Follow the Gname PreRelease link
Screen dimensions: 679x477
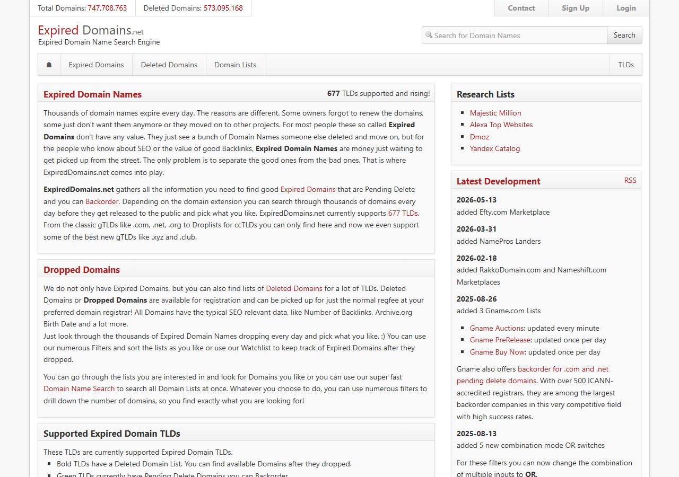click(x=501, y=340)
